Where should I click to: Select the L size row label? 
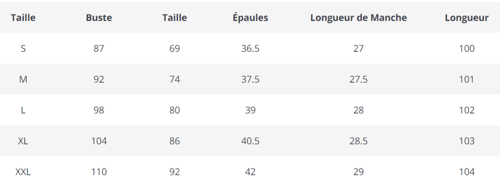23,110
